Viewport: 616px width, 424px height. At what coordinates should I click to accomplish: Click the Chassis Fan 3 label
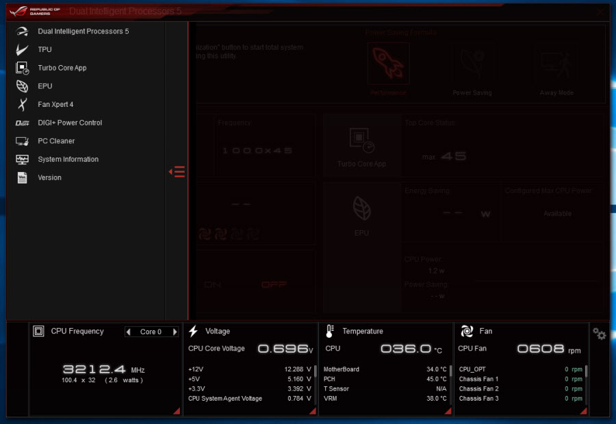(478, 399)
